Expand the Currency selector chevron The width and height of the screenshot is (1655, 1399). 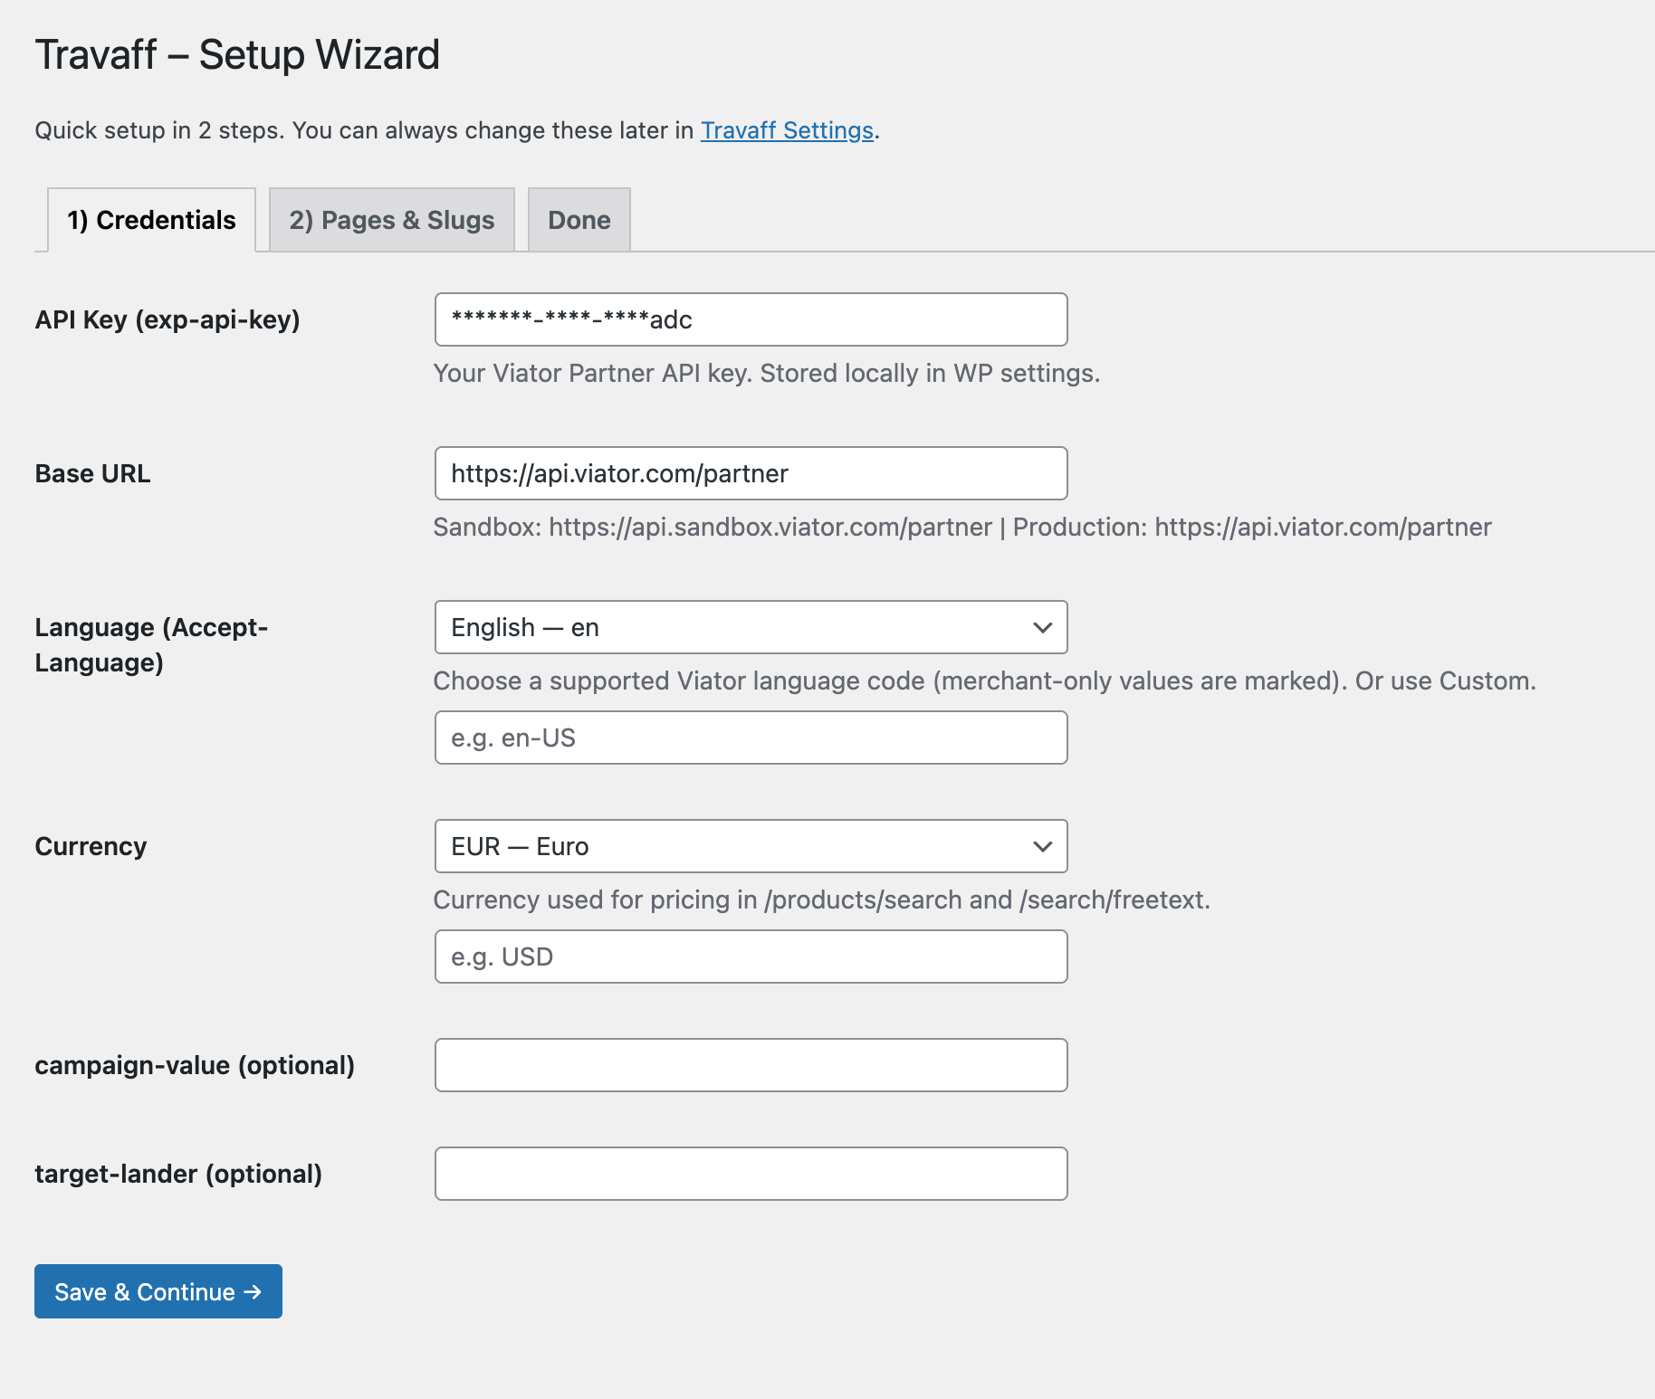[1042, 846]
